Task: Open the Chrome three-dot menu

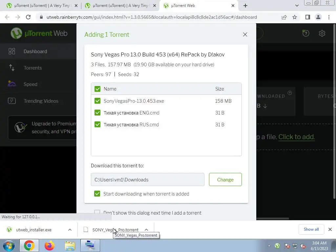Action: click(x=329, y=17)
